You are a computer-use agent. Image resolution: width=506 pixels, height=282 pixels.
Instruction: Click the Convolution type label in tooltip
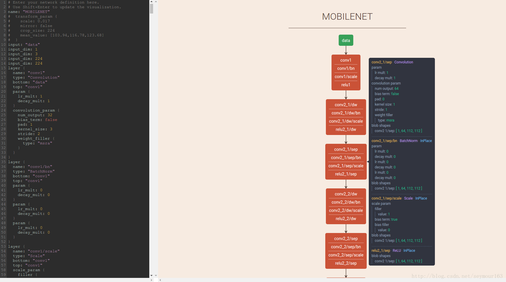pos(404,62)
